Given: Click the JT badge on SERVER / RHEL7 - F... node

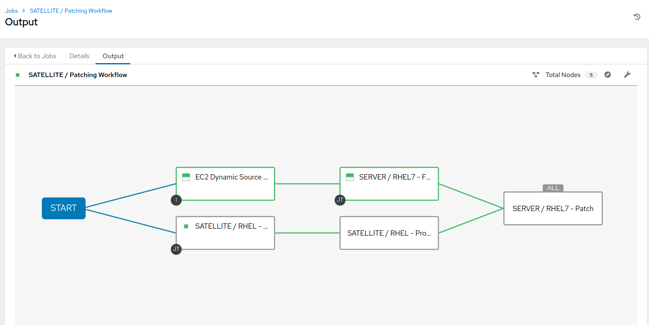Looking at the screenshot, I should (340, 200).
